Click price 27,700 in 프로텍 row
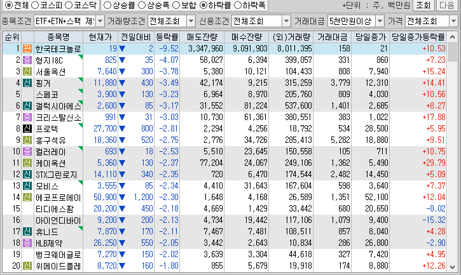The width and height of the screenshot is (461, 275). [106, 128]
